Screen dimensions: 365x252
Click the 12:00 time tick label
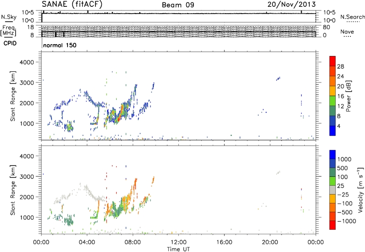coord(178,242)
